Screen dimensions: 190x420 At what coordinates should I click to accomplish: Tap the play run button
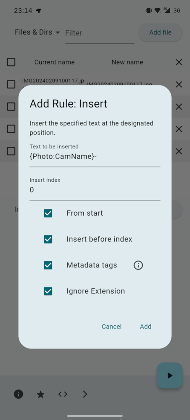170,375
